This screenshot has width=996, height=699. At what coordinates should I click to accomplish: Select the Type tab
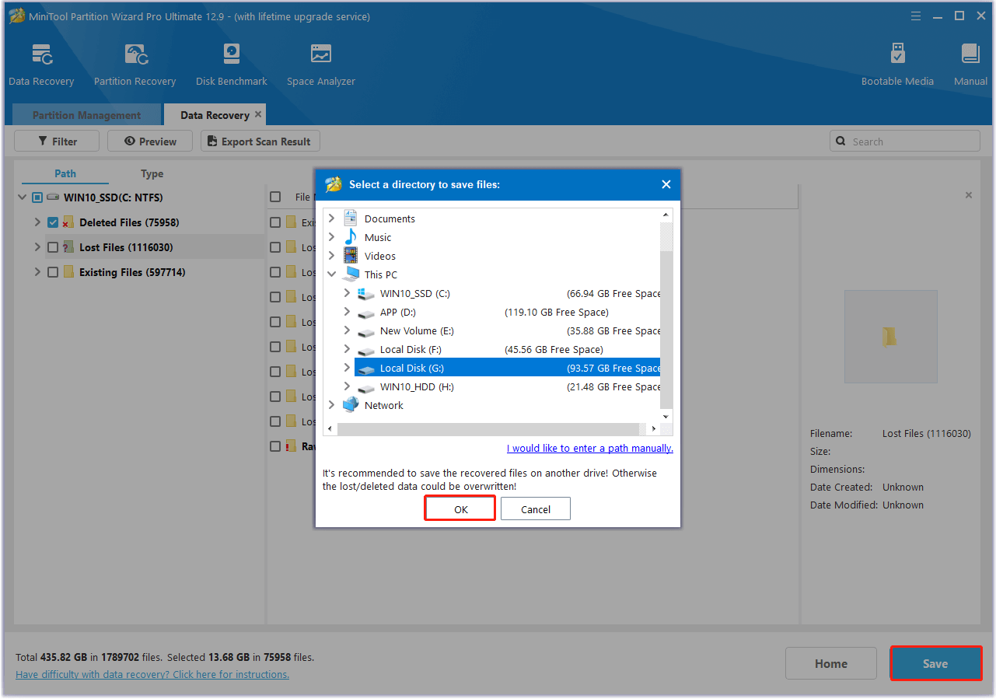(152, 173)
